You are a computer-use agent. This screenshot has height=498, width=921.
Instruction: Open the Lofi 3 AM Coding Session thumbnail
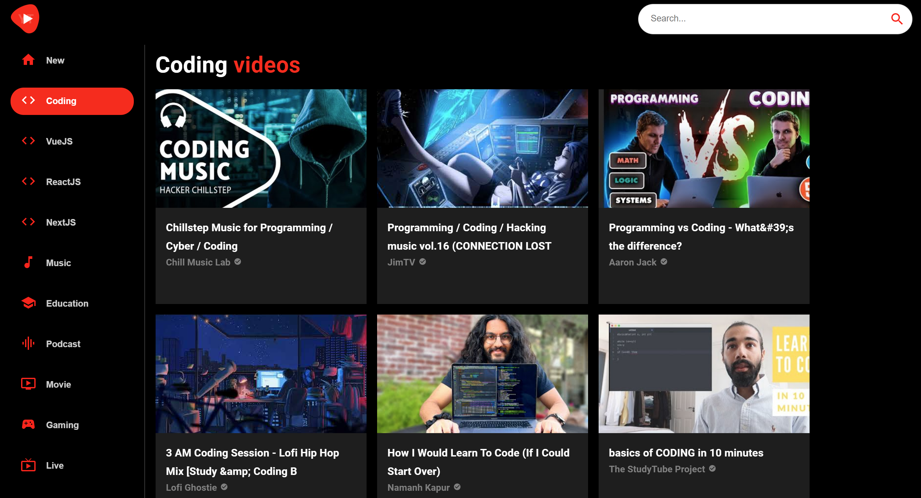[x=261, y=374]
